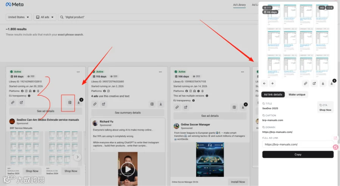Screen dimensions: 340x186
Task: Click SeaDoo Can-Am Skidoo Evinrude advertiser name
Action: (x=48, y=120)
